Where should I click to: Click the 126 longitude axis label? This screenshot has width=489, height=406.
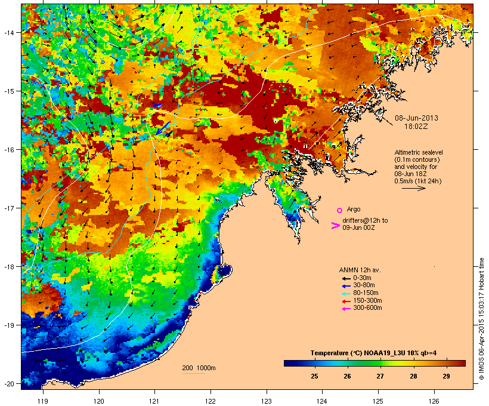(434, 401)
